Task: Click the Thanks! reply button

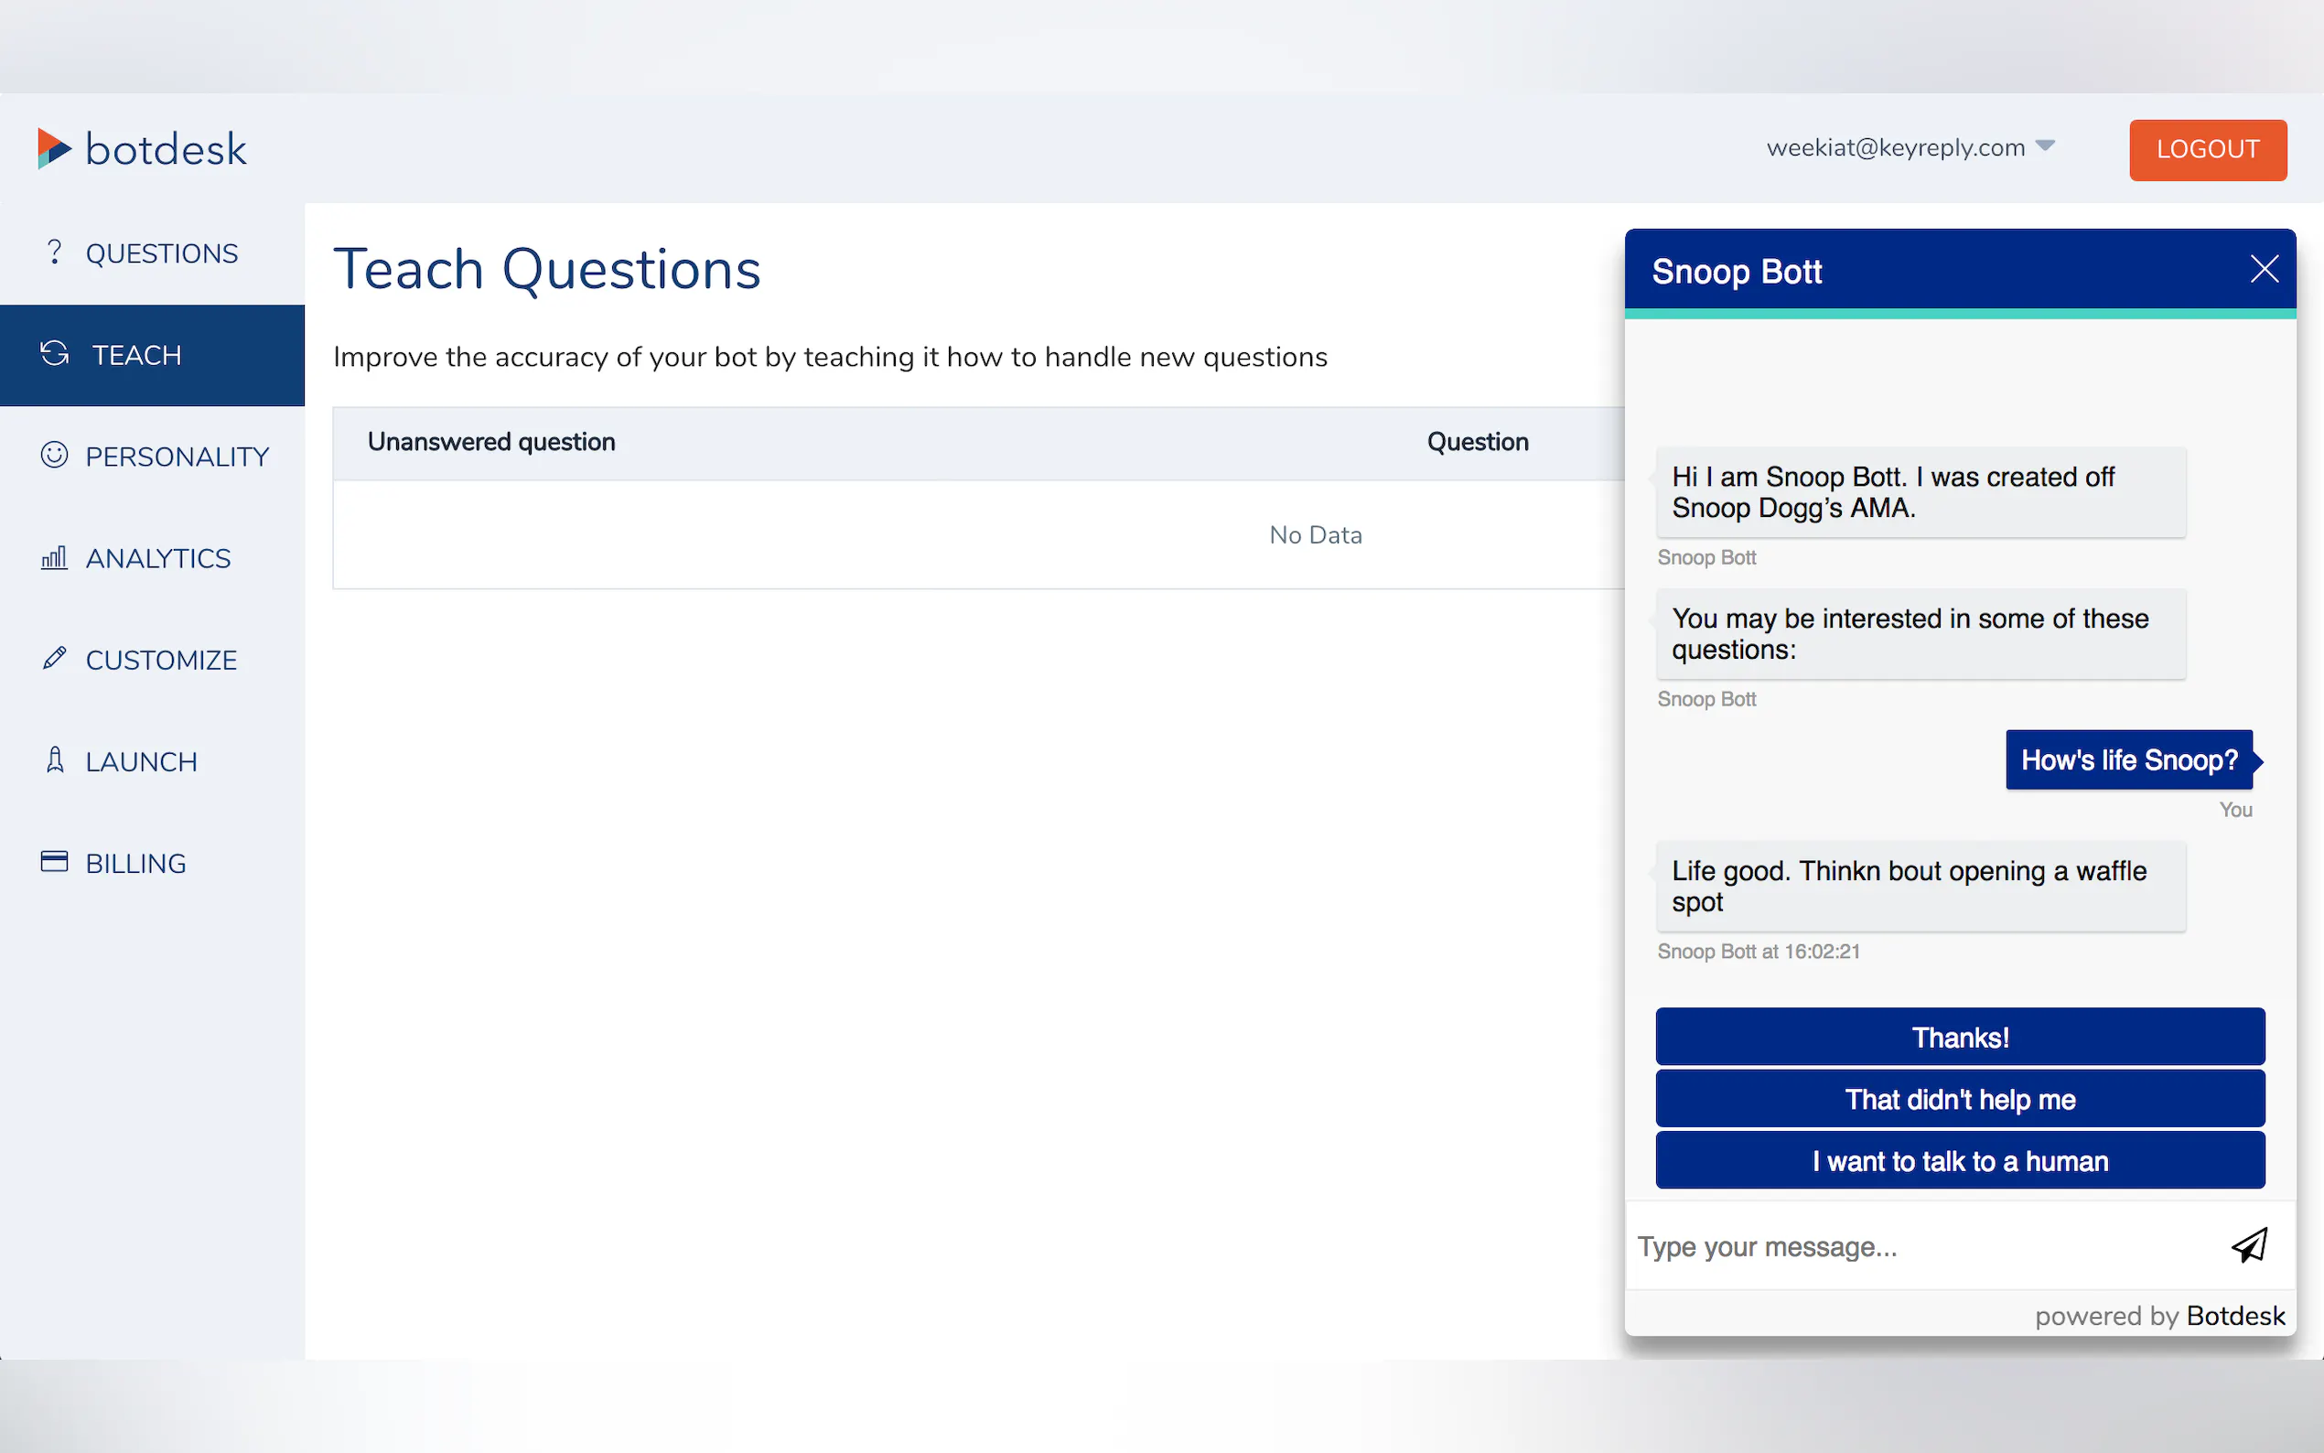Action: tap(1959, 1037)
